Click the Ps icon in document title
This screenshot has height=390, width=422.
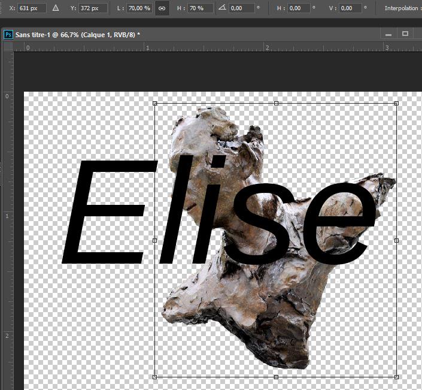(x=8, y=34)
